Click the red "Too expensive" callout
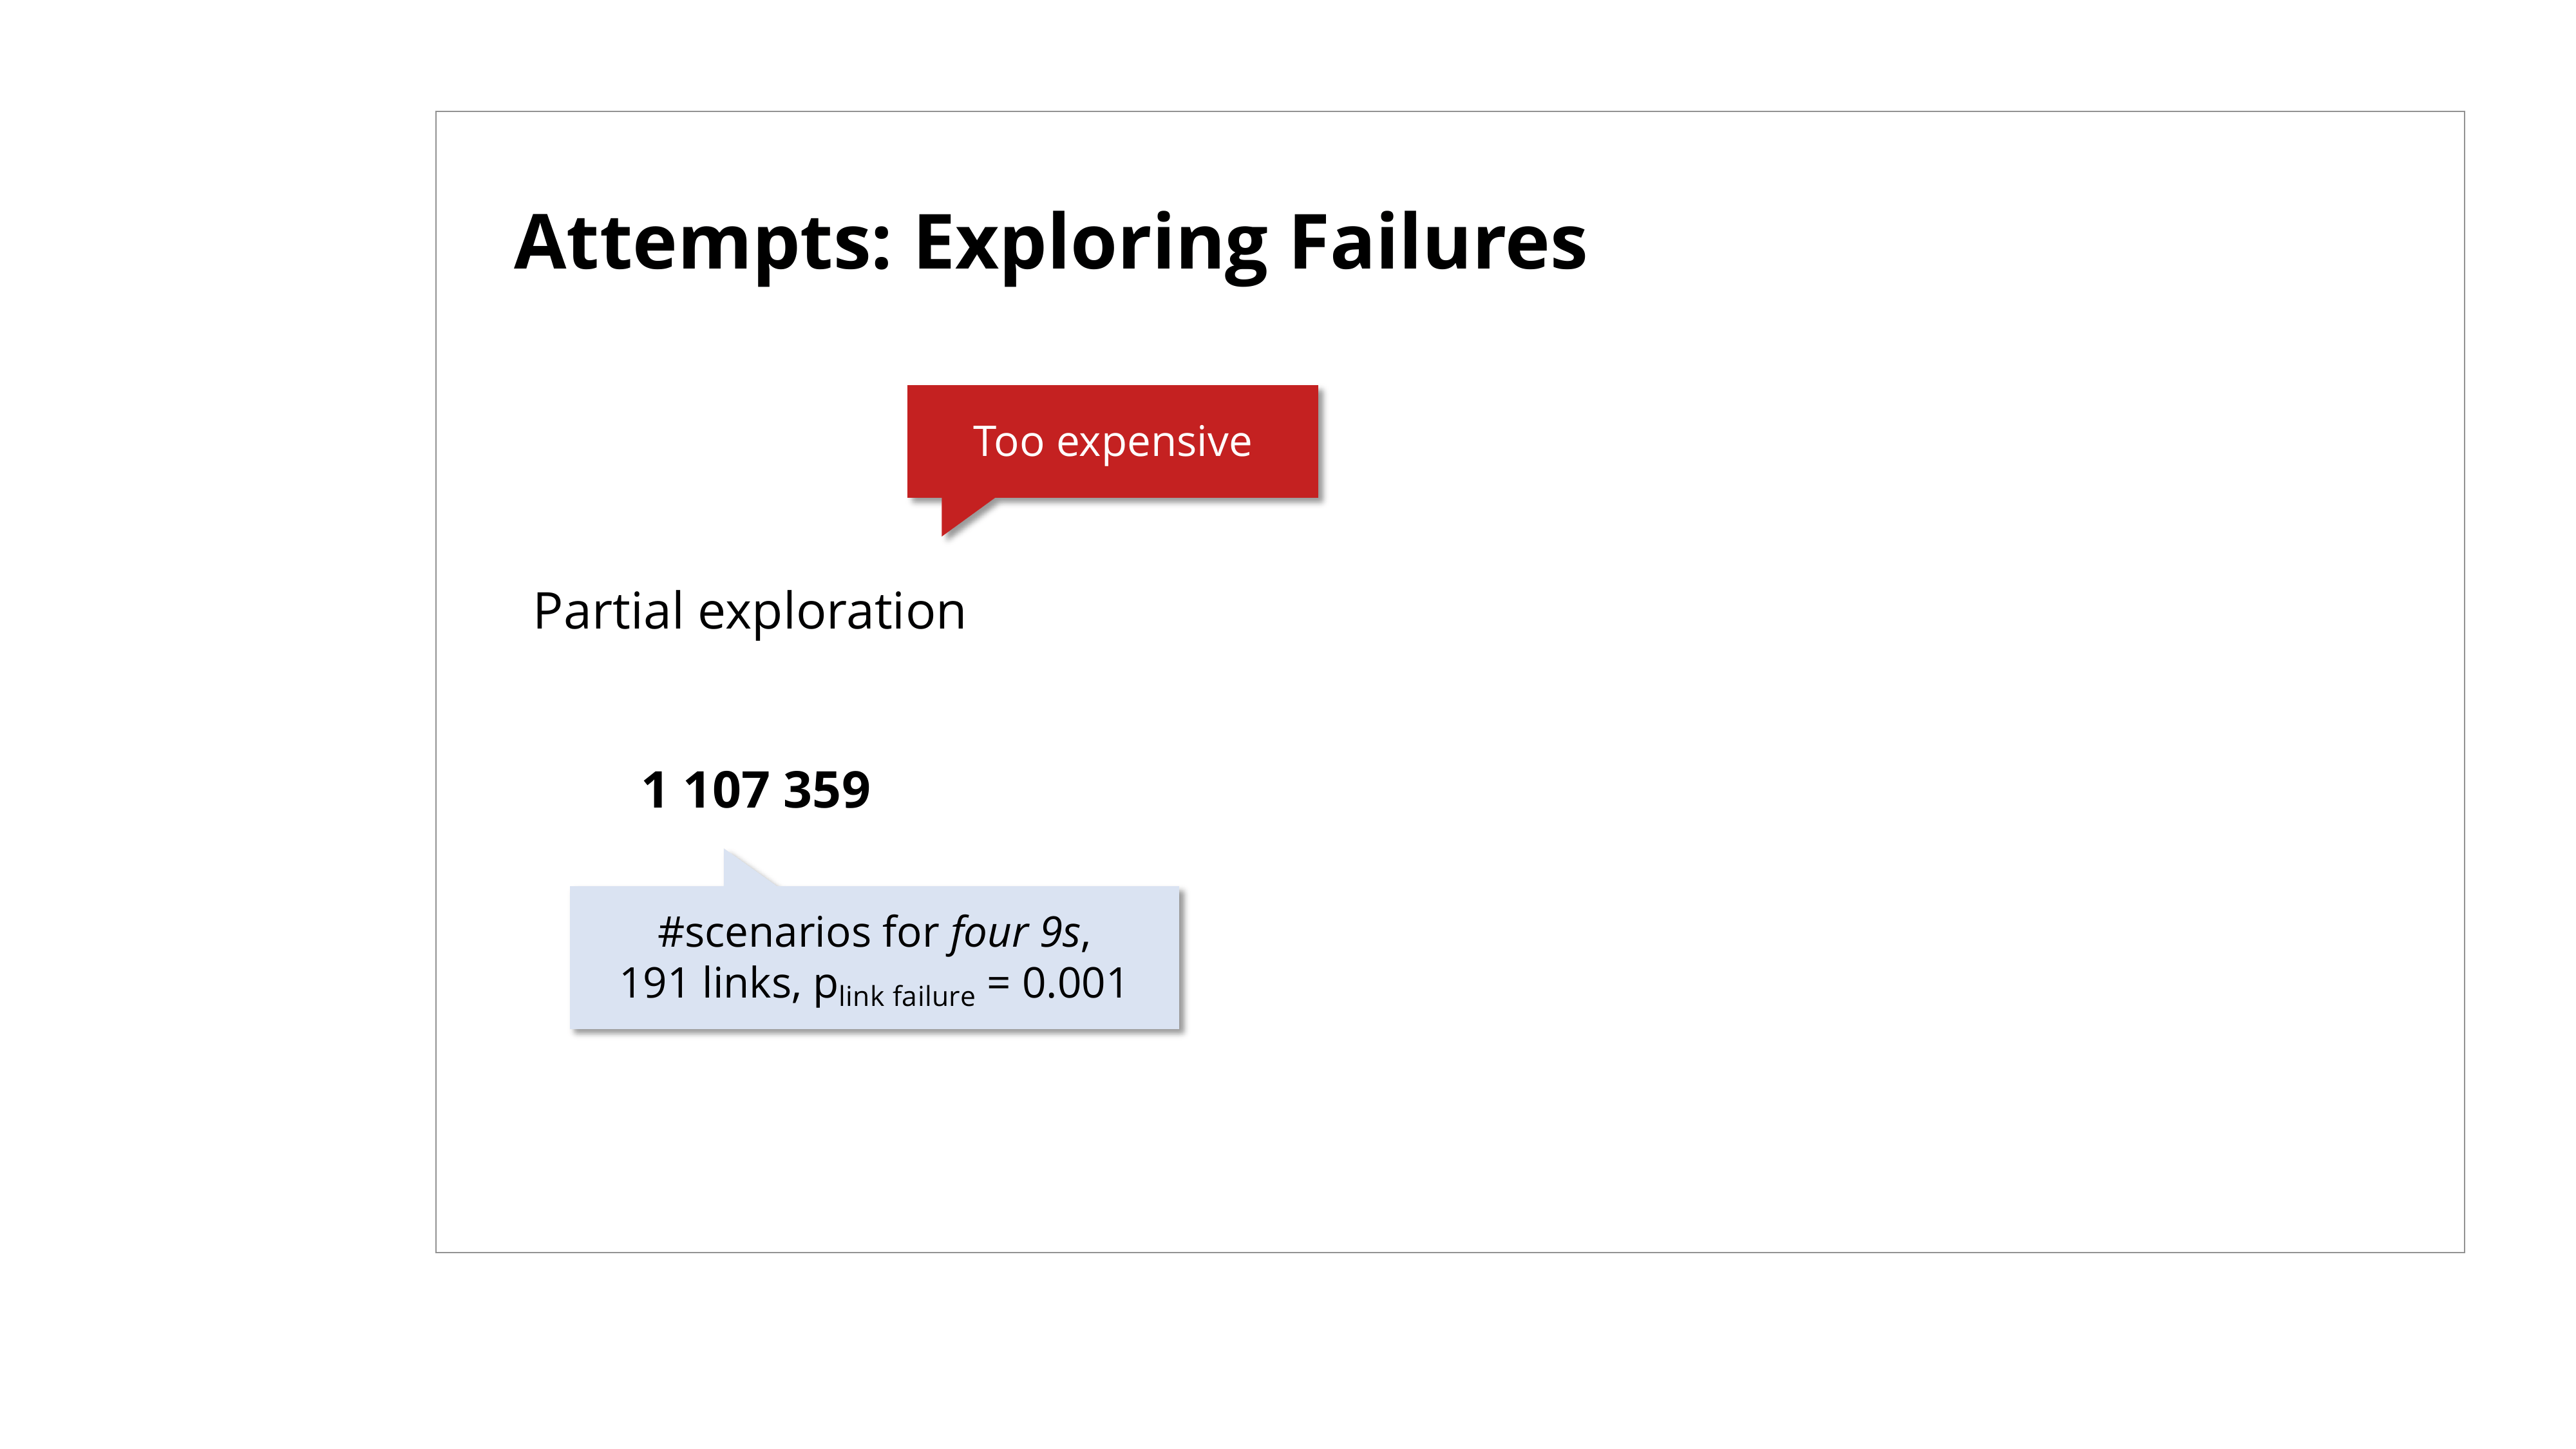 point(1112,441)
